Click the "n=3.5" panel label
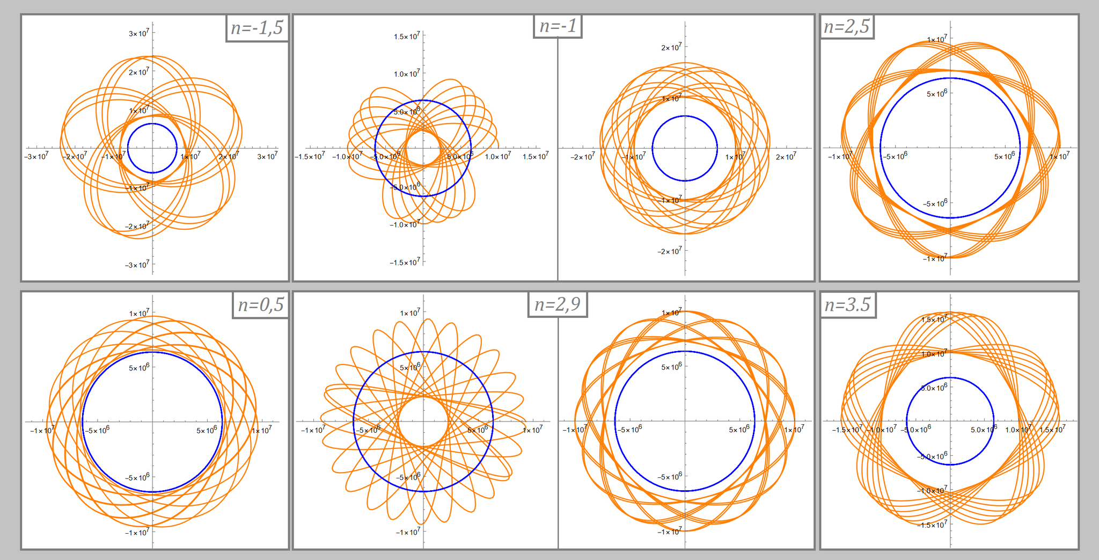This screenshot has width=1099, height=560. (x=848, y=305)
